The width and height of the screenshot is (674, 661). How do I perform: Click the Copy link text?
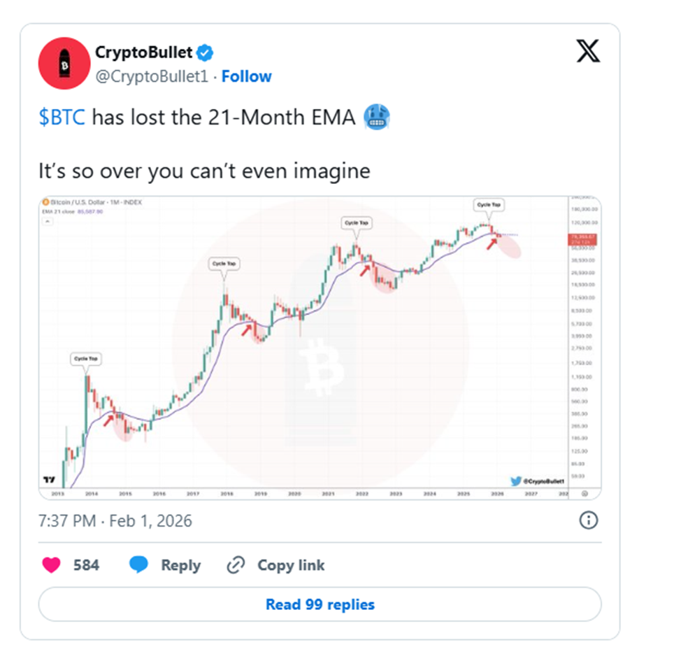tap(291, 565)
